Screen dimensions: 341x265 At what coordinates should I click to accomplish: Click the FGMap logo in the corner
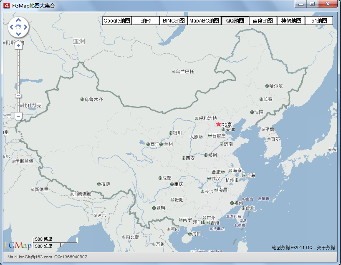(x=18, y=245)
